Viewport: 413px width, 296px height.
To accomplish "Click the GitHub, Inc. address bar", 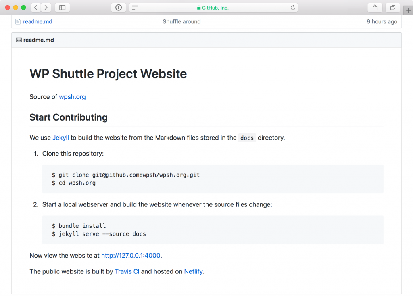I will coord(213,8).
